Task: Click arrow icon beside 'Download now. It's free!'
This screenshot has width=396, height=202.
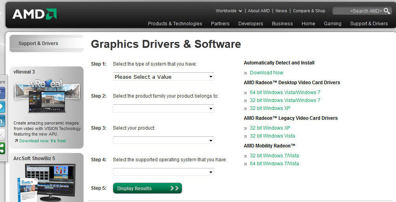Action: [x=16, y=141]
